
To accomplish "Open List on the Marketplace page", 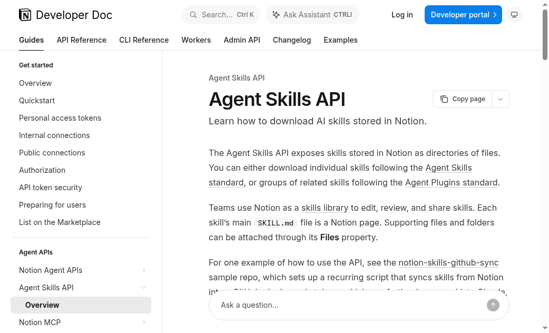I will pyautogui.click(x=60, y=222).
